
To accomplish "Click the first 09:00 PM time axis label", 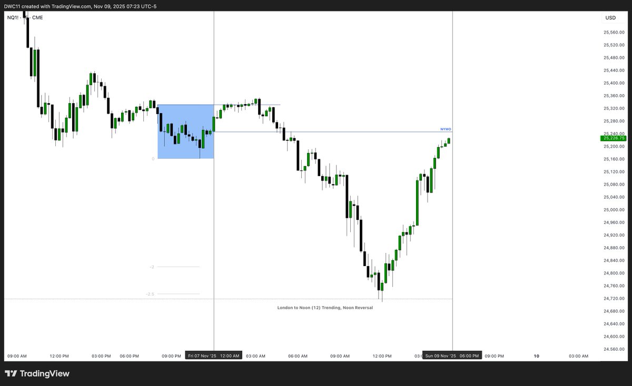I will (x=171, y=356).
